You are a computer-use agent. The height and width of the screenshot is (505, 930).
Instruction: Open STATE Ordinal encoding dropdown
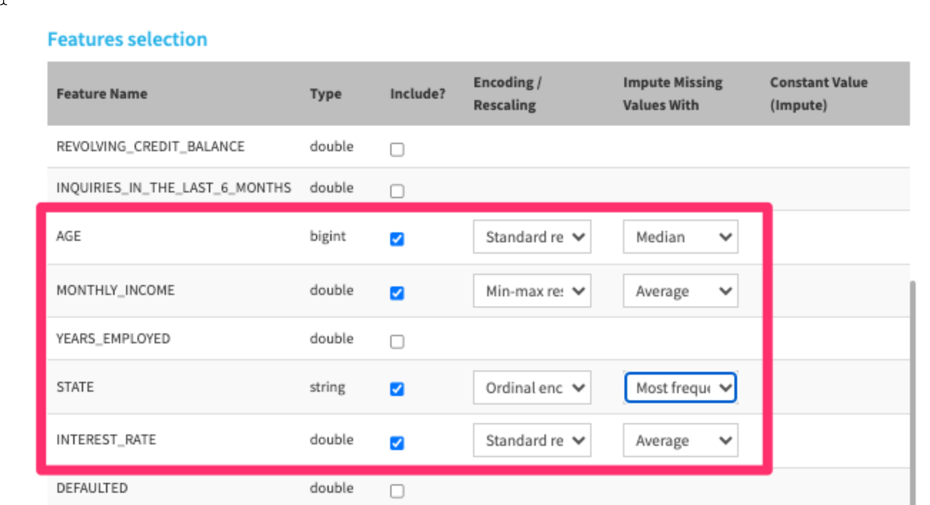coord(532,388)
